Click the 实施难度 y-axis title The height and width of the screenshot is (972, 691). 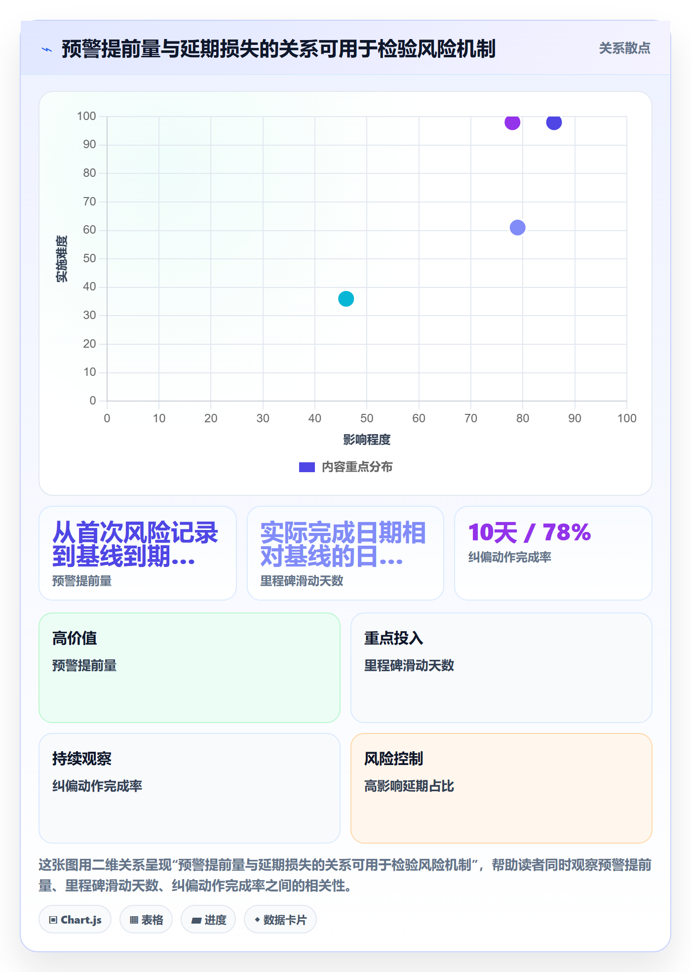click(x=62, y=259)
